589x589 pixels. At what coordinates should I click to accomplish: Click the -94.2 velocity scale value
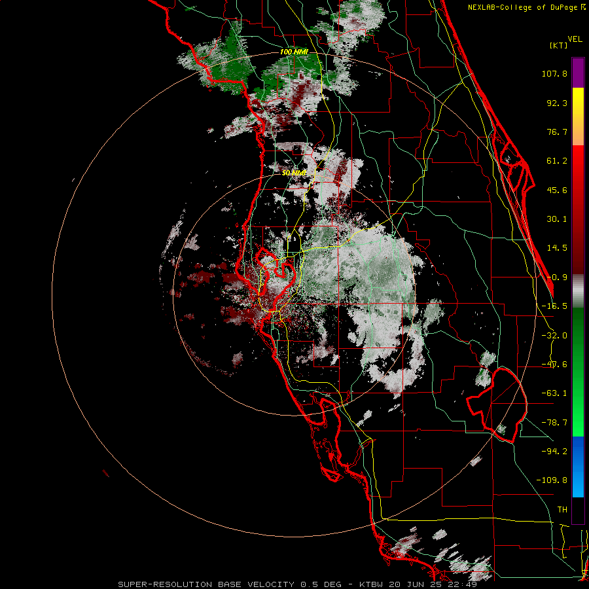(554, 451)
